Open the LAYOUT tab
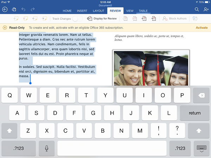The width and height of the screenshot is (211, 158). [98, 11]
